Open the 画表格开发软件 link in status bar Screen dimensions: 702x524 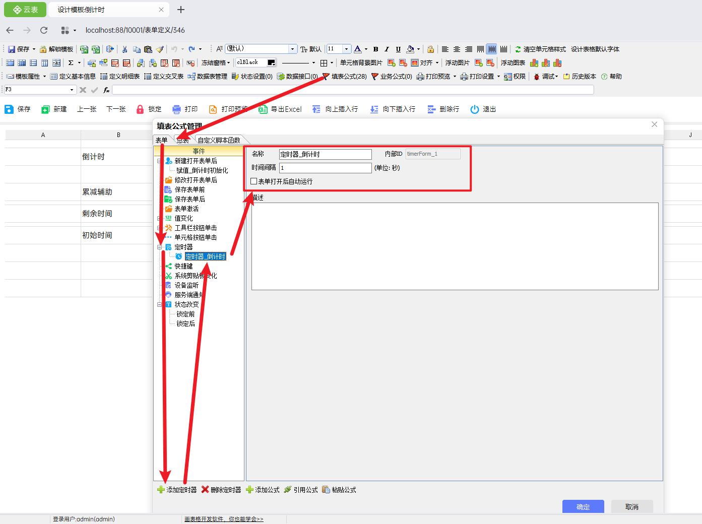point(224,519)
